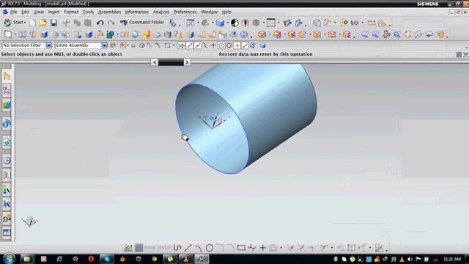Click the Undo arrow icon
This screenshot has width=469, height=264.
[x=100, y=23]
